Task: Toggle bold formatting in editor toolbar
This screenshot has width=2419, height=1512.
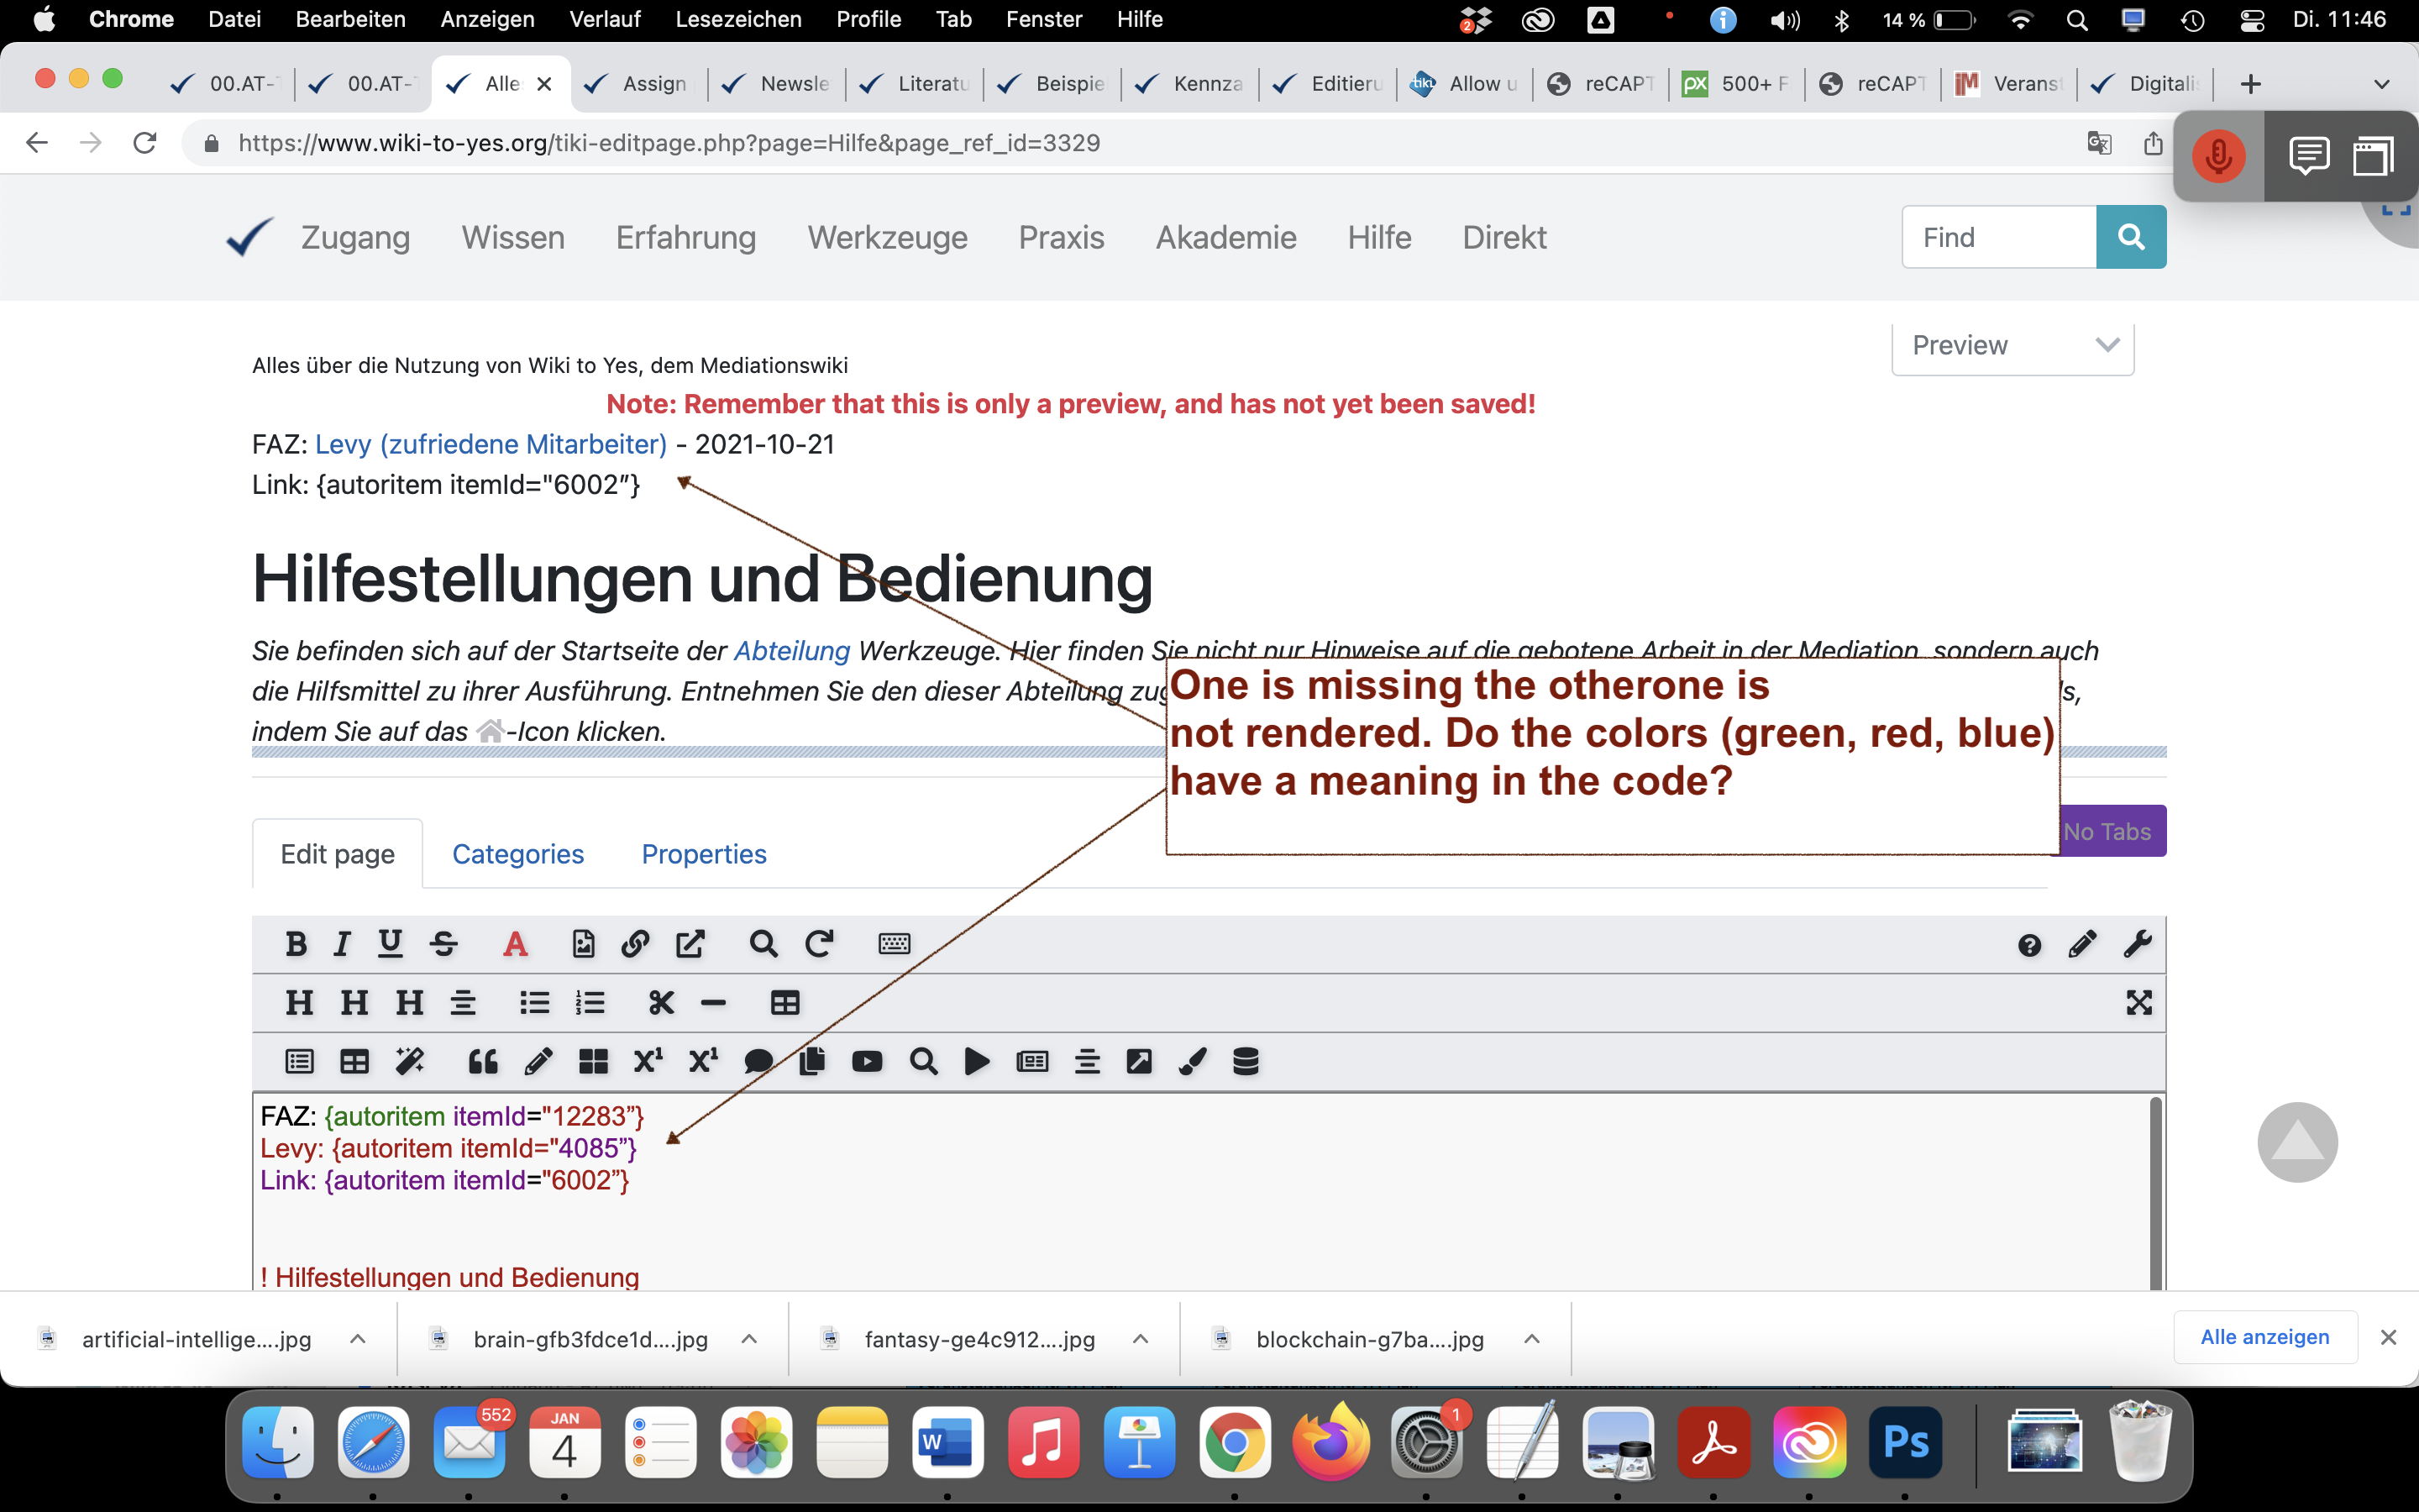Action: point(295,944)
